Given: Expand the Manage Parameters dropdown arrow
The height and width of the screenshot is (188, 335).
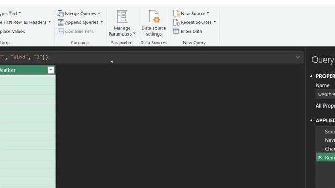Looking at the screenshot, I should [x=134, y=33].
